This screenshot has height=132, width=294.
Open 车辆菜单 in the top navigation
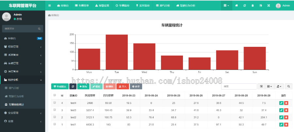click(x=82, y=6)
